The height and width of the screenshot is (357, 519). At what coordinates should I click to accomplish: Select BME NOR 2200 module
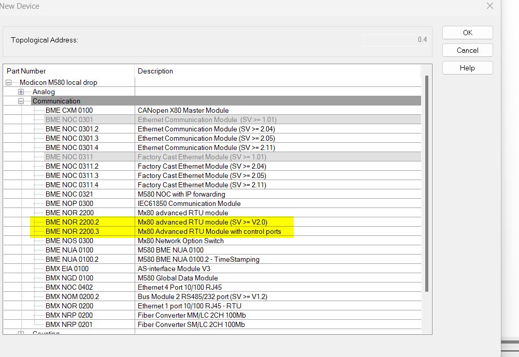(69, 213)
